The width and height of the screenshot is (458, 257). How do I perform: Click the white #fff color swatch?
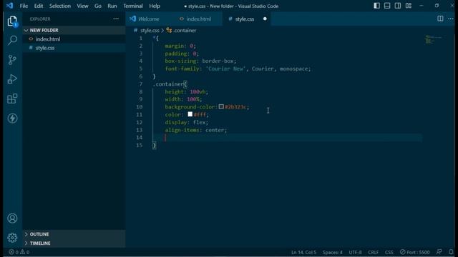190,114
